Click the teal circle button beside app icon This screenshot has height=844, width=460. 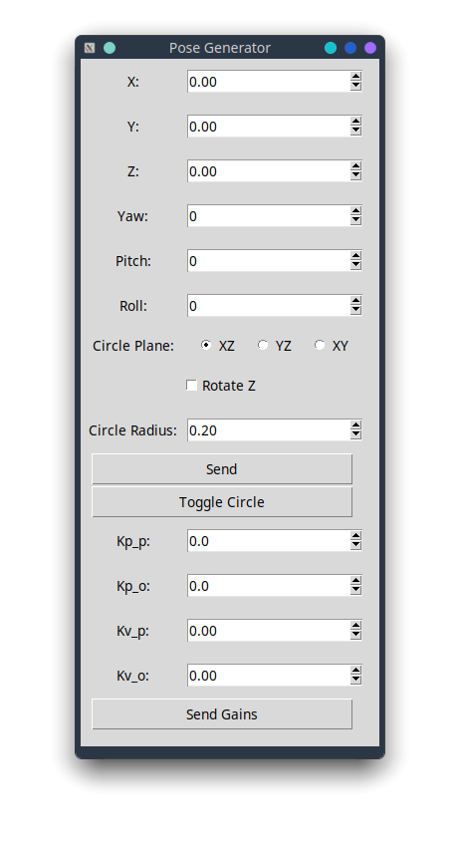pyautogui.click(x=110, y=48)
